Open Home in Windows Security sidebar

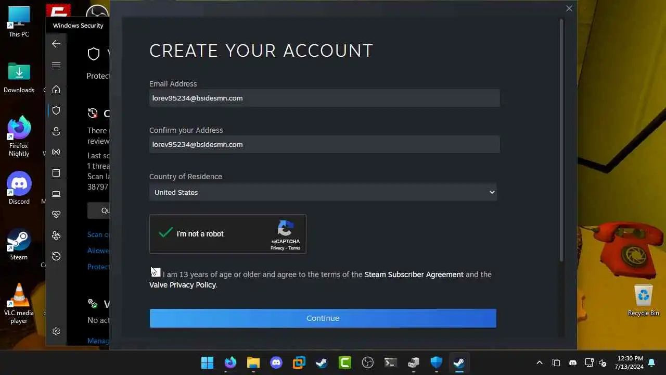56,90
